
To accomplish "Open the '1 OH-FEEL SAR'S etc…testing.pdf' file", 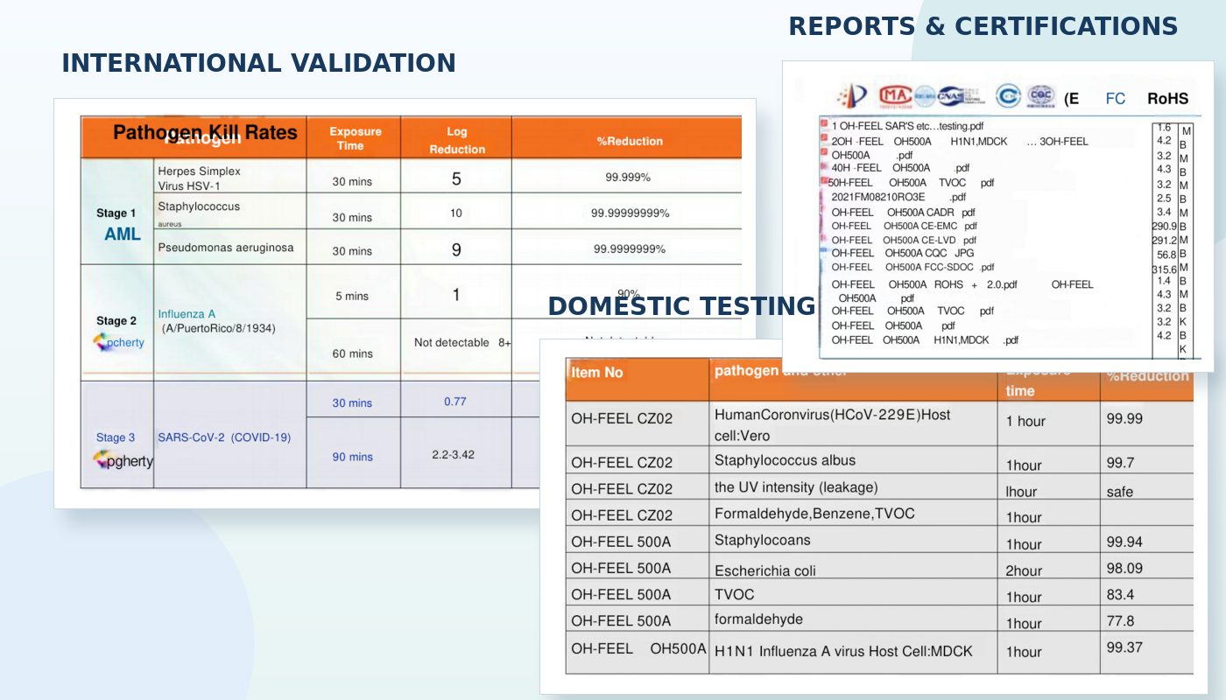I will 907,126.
